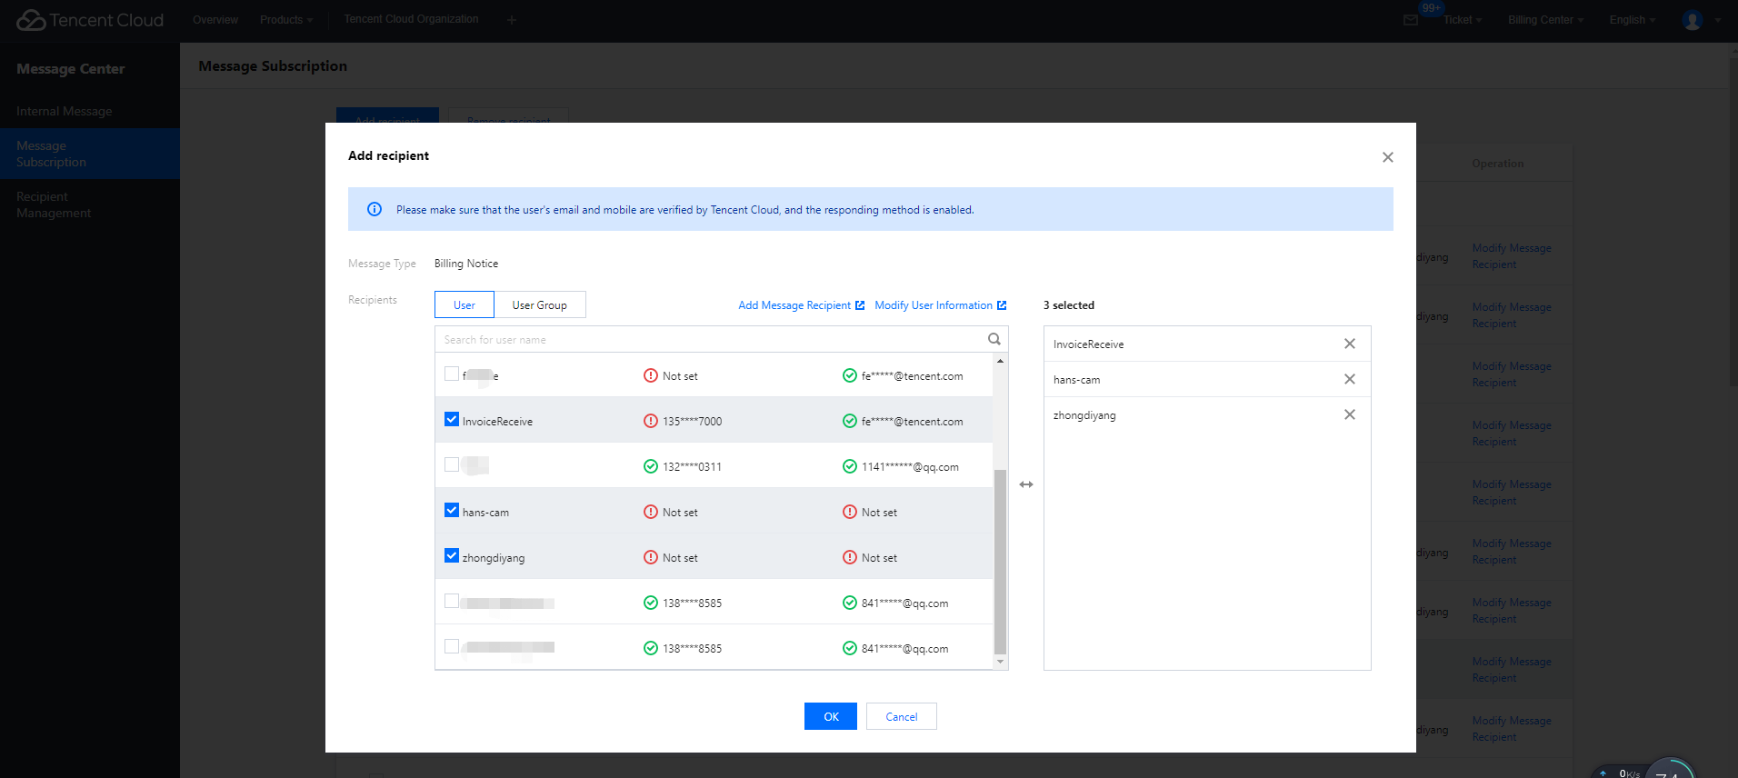Click the Tencent Cloud logo
1738x778 pixels.
coord(90,20)
